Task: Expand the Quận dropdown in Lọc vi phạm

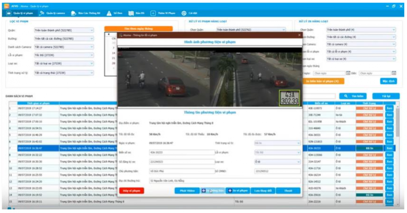Action: [64, 30]
